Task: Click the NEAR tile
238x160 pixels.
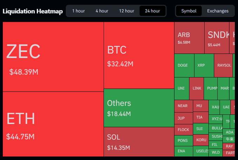Action: pyautogui.click(x=183, y=106)
